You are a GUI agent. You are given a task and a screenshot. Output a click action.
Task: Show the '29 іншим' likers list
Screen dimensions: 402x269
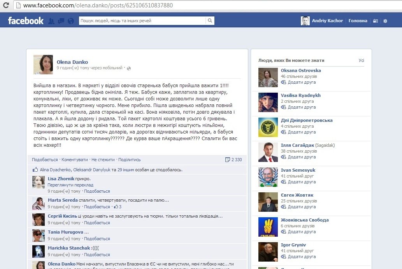(126, 170)
